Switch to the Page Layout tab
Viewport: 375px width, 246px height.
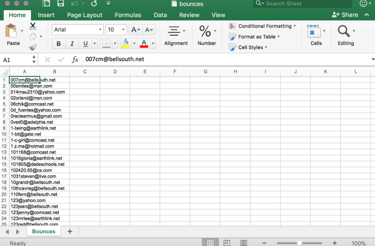point(85,15)
